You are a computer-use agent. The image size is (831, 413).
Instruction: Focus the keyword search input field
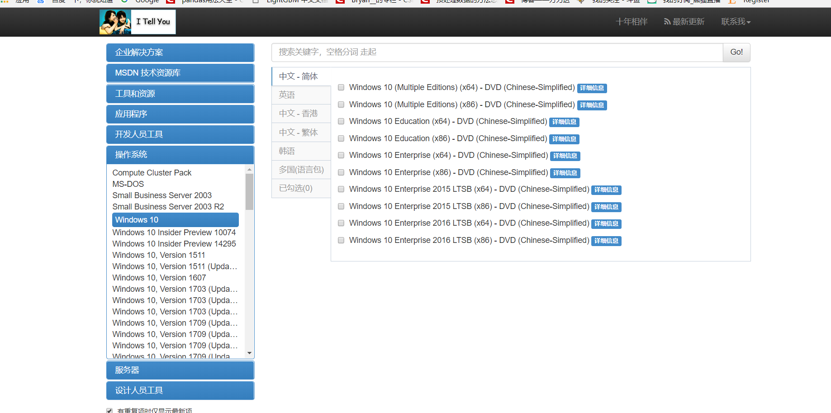click(x=497, y=52)
